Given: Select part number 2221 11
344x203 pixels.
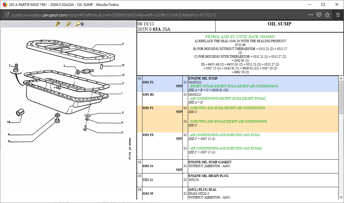Looking at the screenshot, I should 148,180.
